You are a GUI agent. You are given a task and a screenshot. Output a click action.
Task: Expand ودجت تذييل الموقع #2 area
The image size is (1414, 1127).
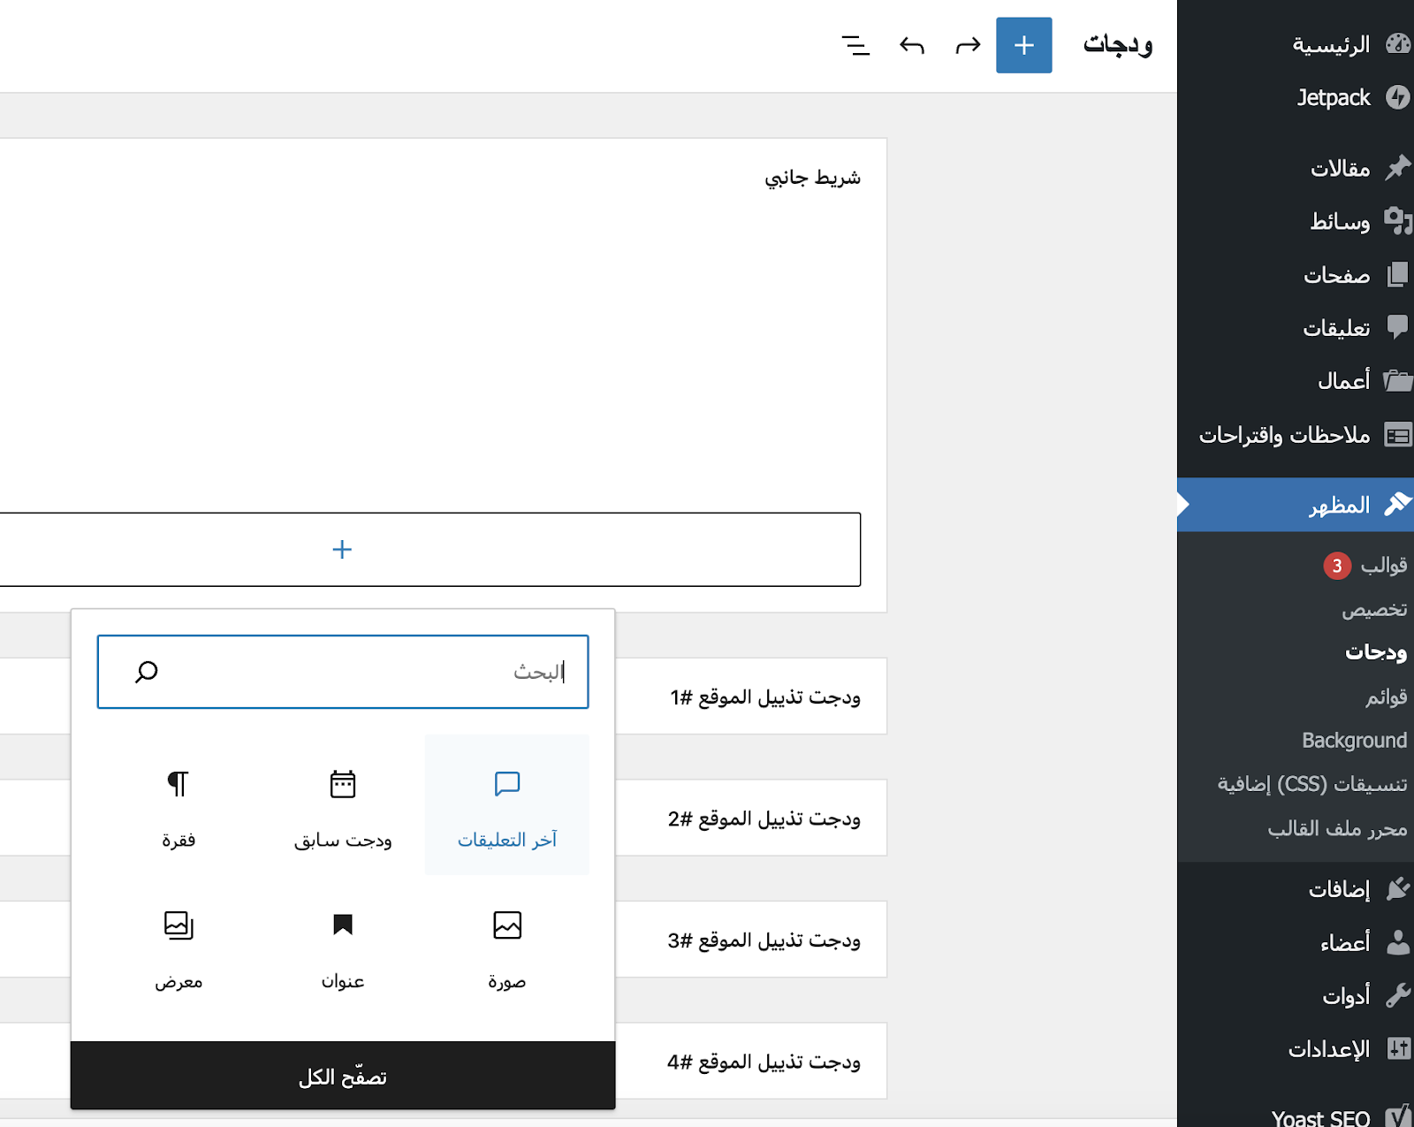point(764,819)
